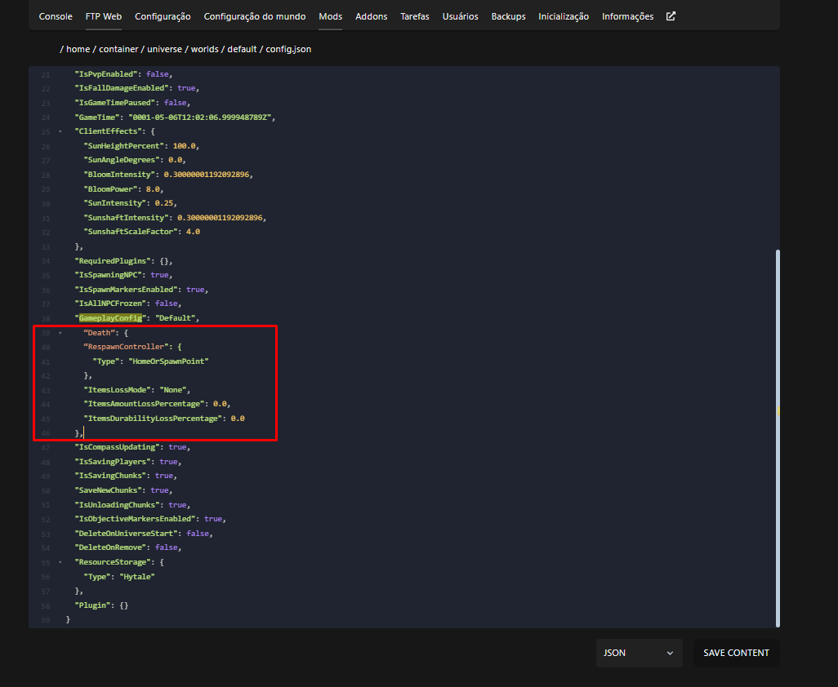
Task: Open the Informações tab
Action: [627, 16]
